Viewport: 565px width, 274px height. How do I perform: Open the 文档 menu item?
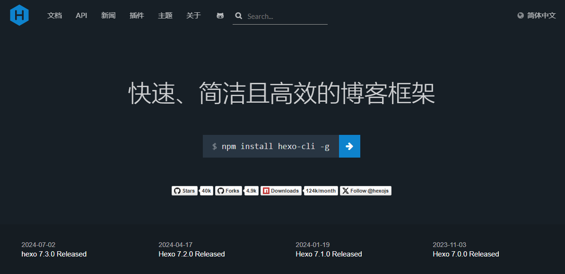55,16
